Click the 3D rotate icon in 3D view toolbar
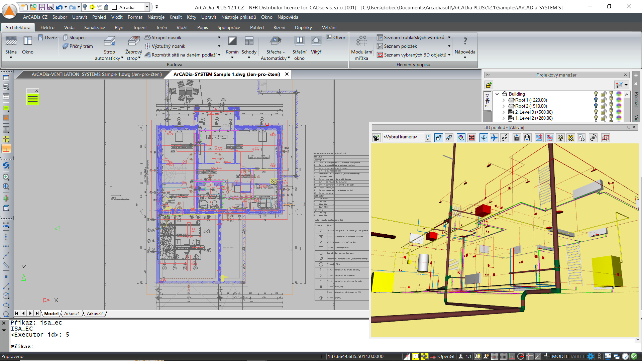 click(x=593, y=138)
